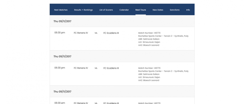Click AA1: Simeunovic Dejan in the second match

149,77
